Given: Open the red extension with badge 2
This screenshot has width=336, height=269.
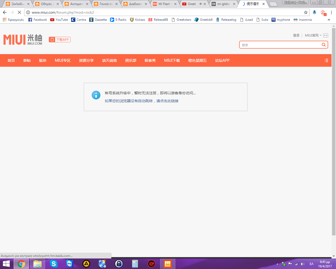Looking at the screenshot, I should [x=323, y=13].
